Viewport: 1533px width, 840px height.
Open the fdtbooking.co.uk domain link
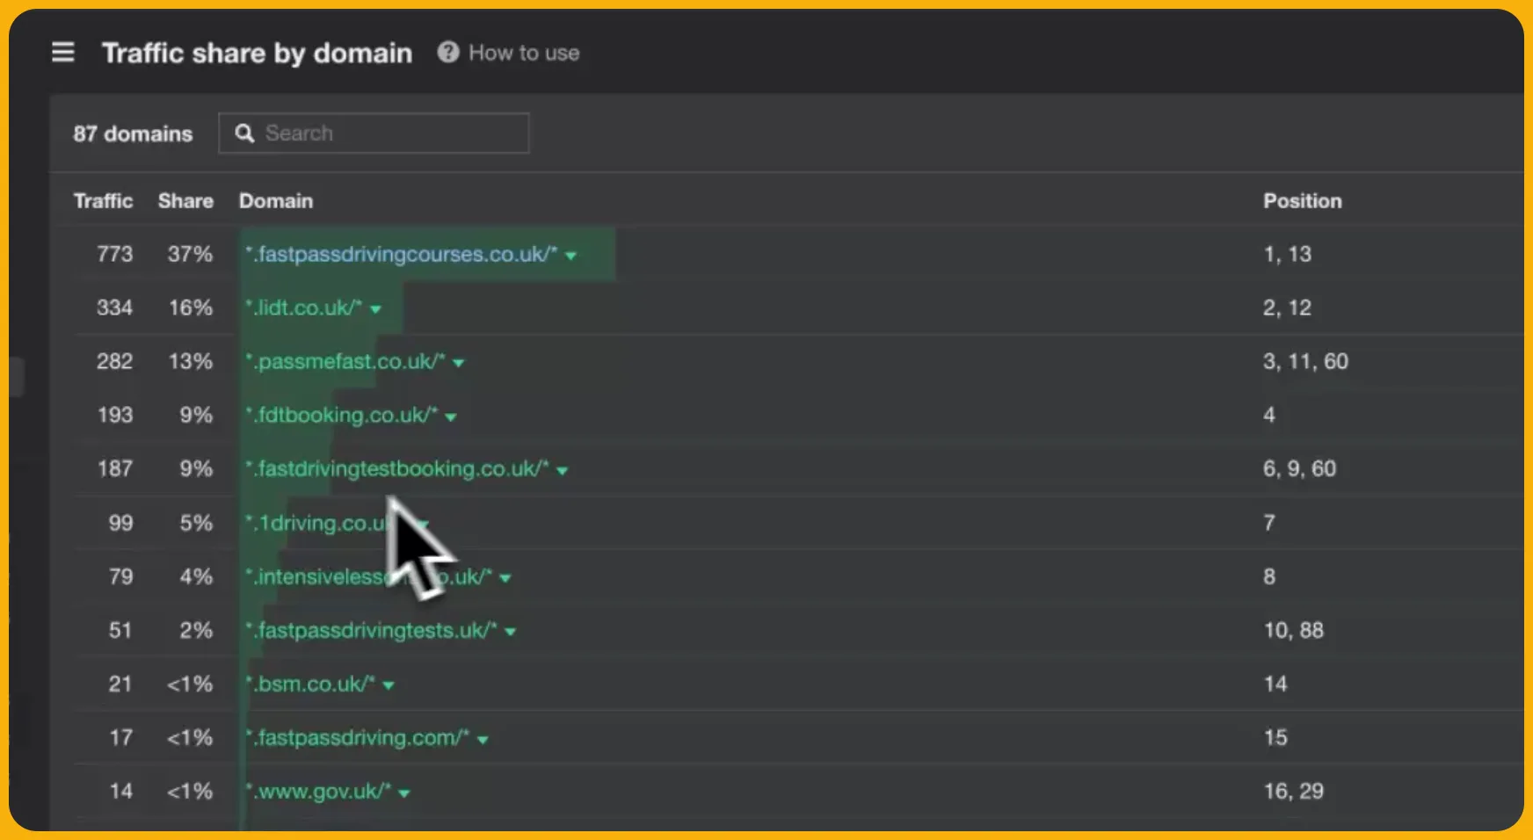click(x=341, y=415)
